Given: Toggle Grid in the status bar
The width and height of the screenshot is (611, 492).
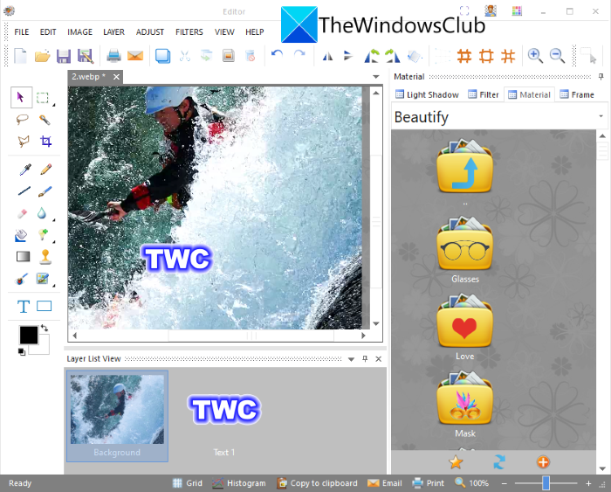Looking at the screenshot, I should pyautogui.click(x=188, y=483).
